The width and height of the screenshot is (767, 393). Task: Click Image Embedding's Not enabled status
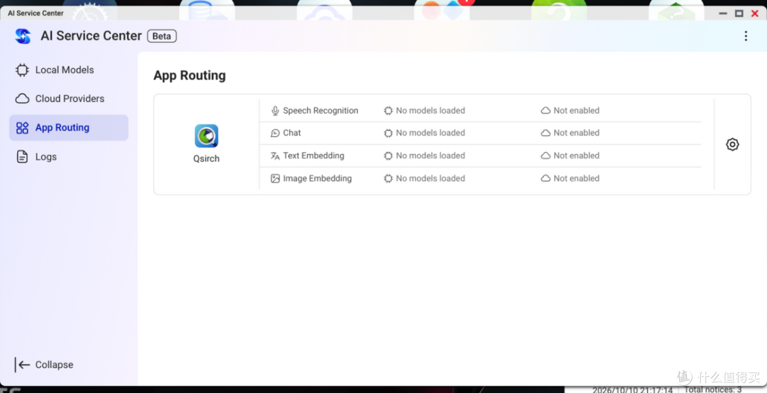point(570,179)
